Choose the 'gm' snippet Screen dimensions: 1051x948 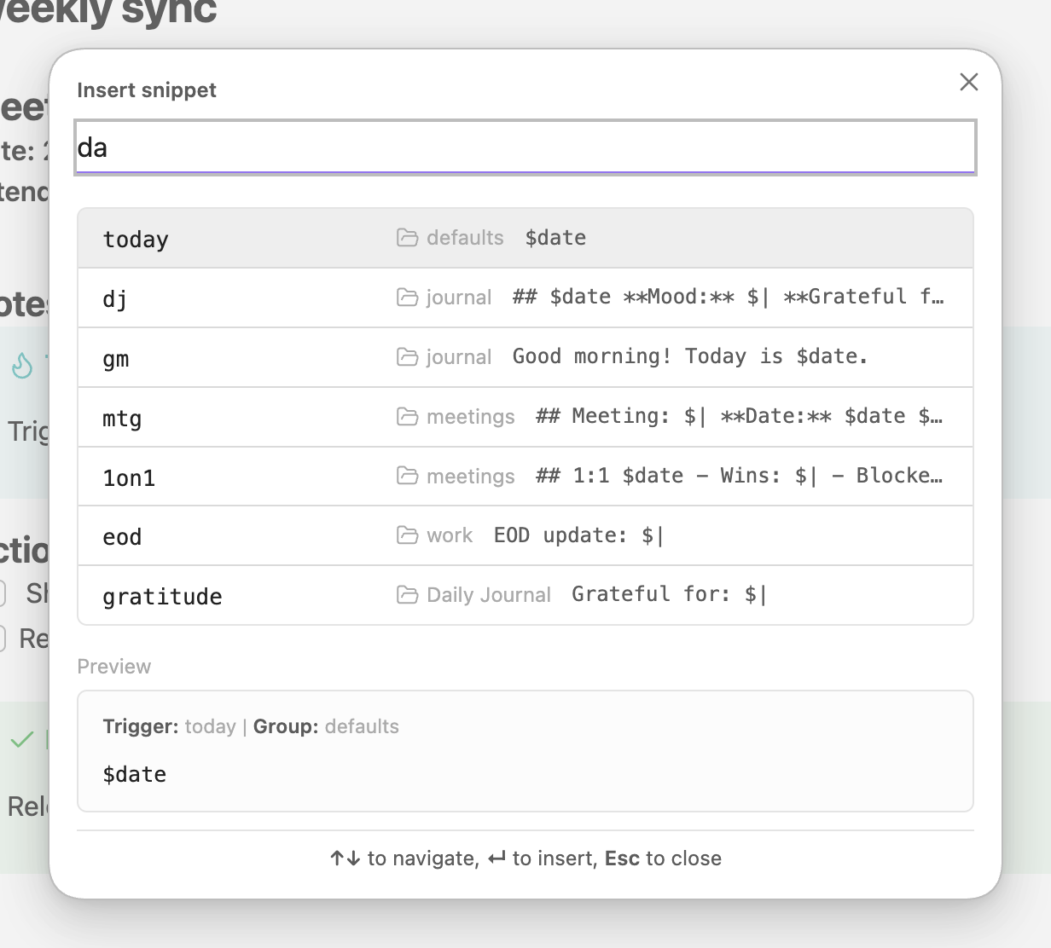click(525, 357)
